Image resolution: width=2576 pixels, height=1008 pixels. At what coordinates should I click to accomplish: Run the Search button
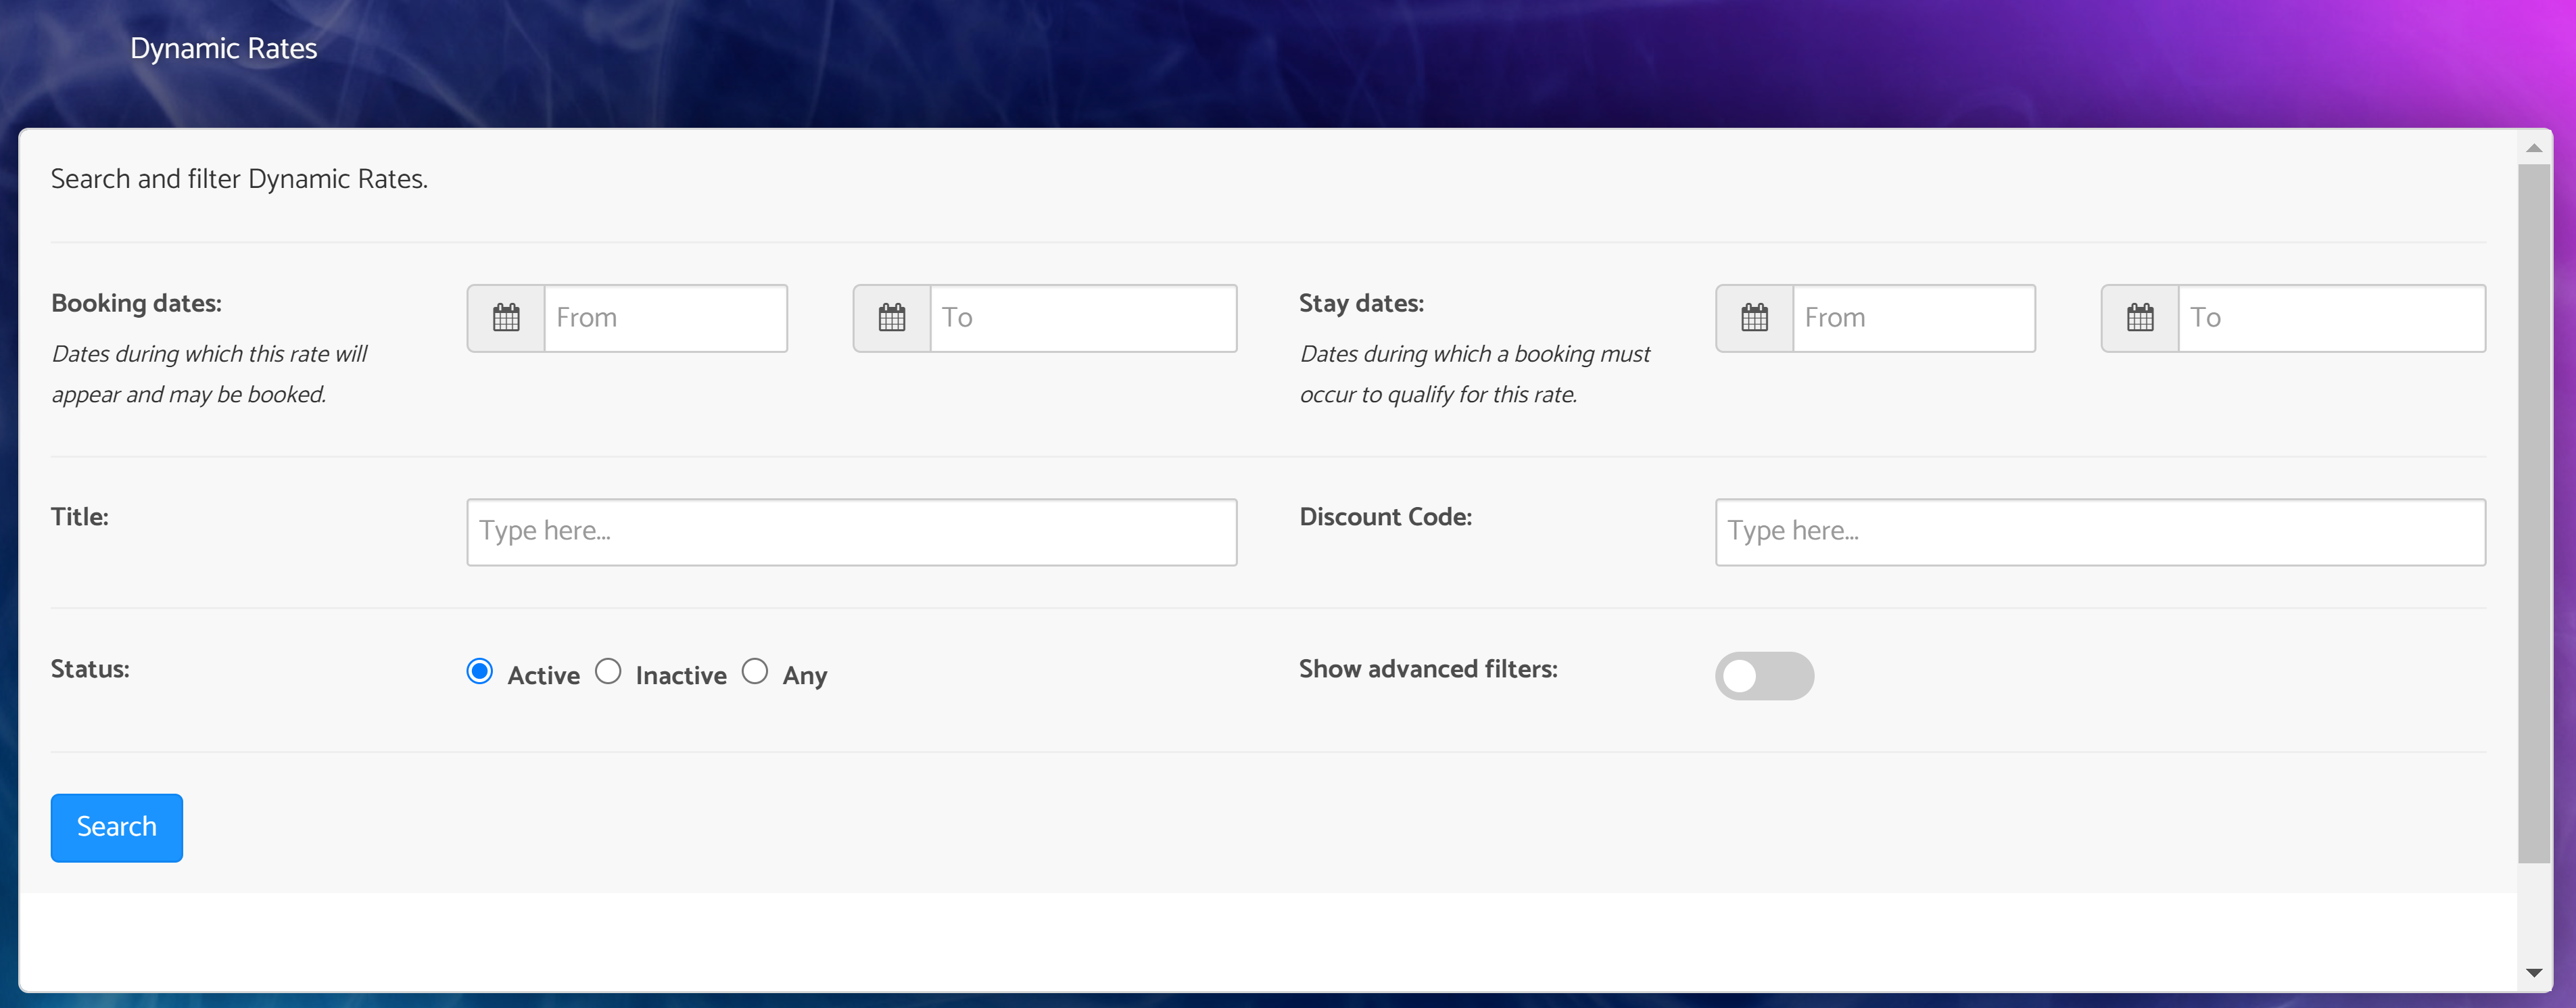117,828
